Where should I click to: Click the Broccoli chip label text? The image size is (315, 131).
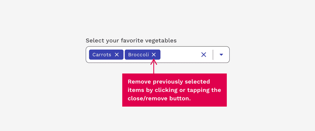[x=138, y=55]
